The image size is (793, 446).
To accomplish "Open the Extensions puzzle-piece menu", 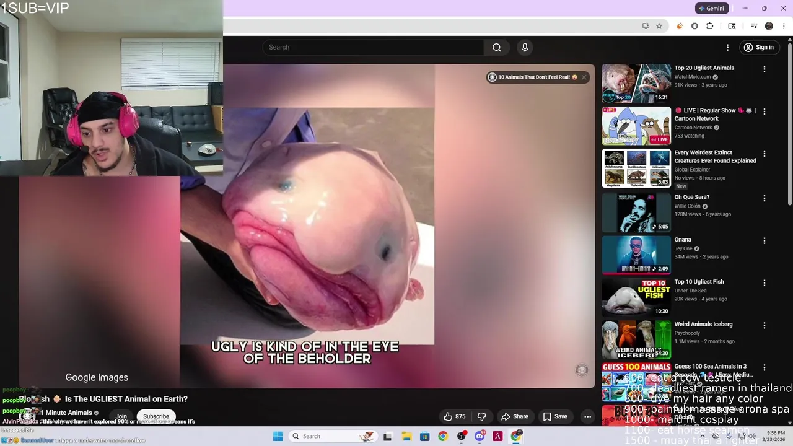I will click(x=710, y=26).
